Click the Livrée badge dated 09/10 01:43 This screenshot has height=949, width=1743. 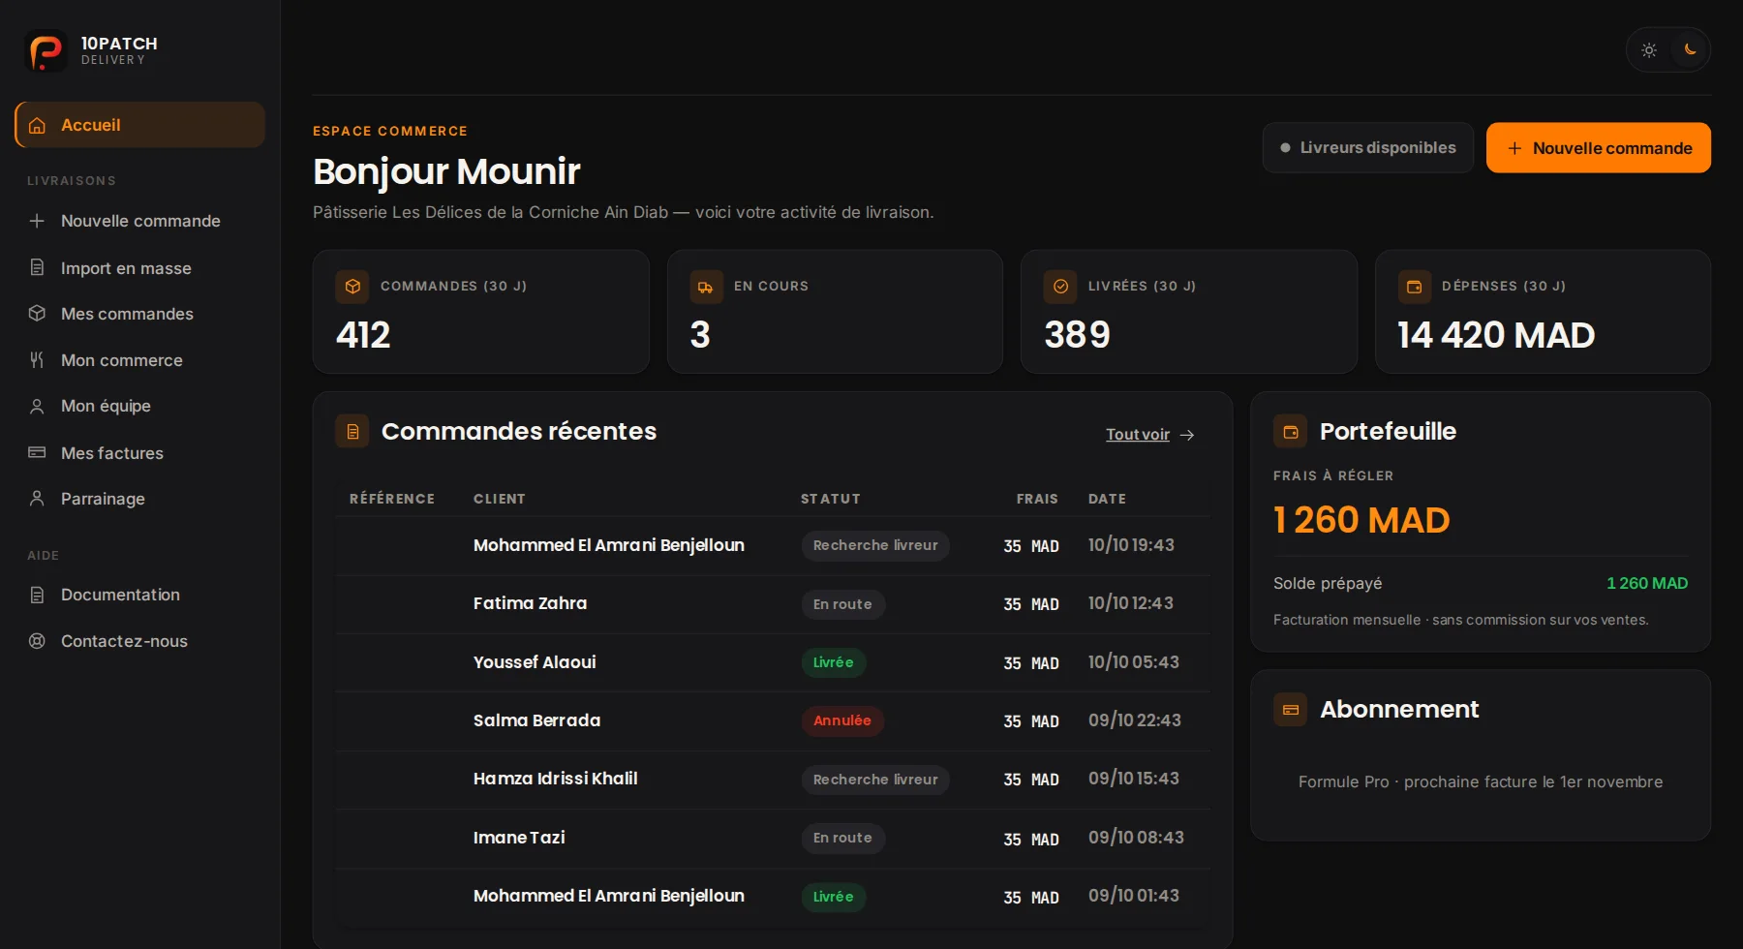tap(834, 897)
